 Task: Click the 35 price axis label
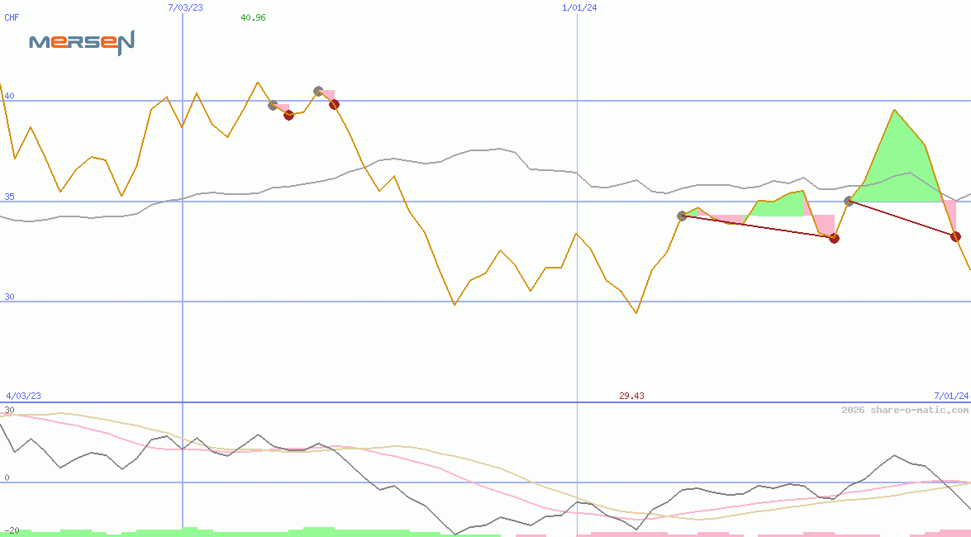[x=9, y=197]
